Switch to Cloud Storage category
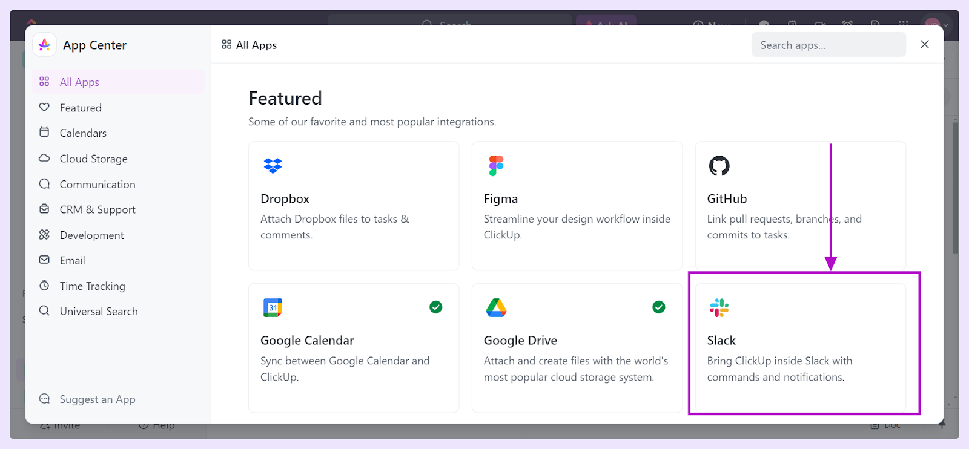 coord(119,158)
